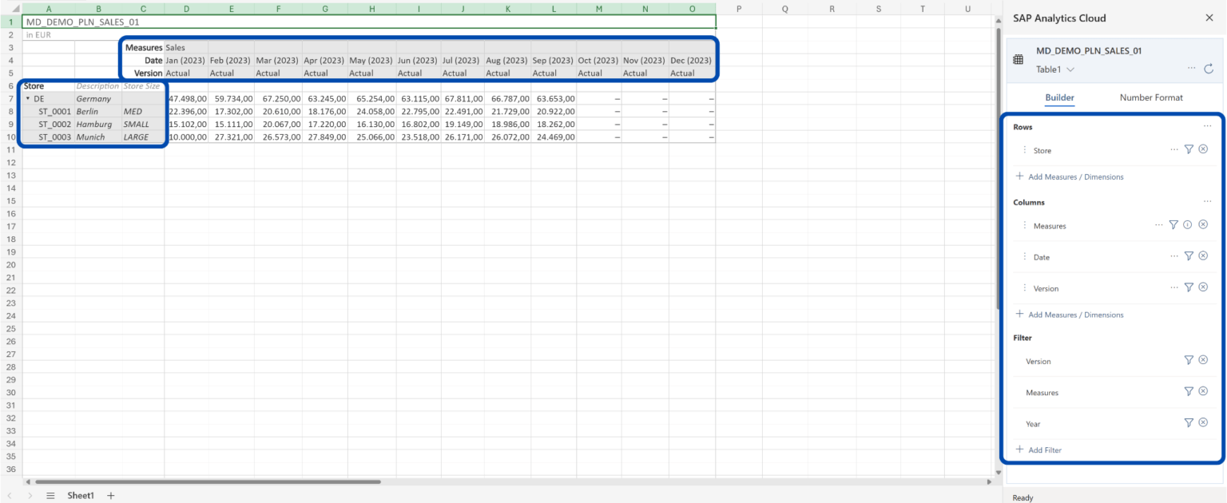Screen dimensions: 1227x503
Task: Add a new sheet with plus icon
Action: (111, 496)
